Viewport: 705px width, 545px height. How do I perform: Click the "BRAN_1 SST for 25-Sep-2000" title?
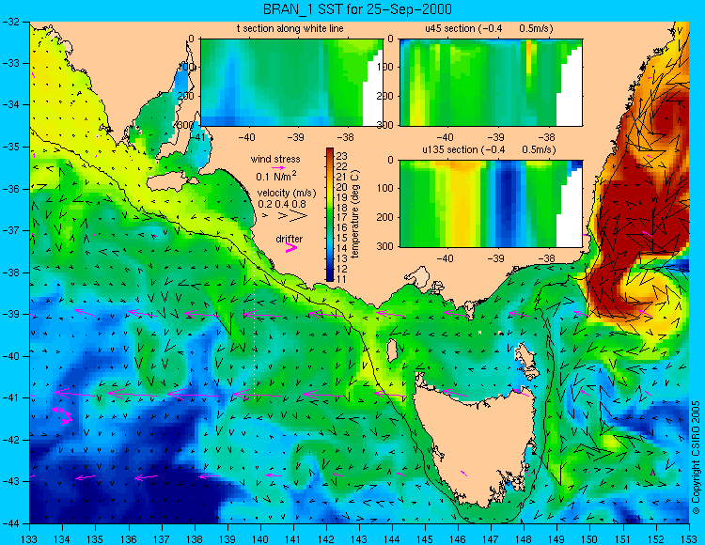[x=357, y=9]
